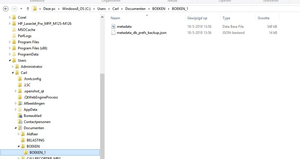This screenshot has width=300, height=159.
Task: Click the Forward navigation arrow
Action: click(x=14, y=9)
